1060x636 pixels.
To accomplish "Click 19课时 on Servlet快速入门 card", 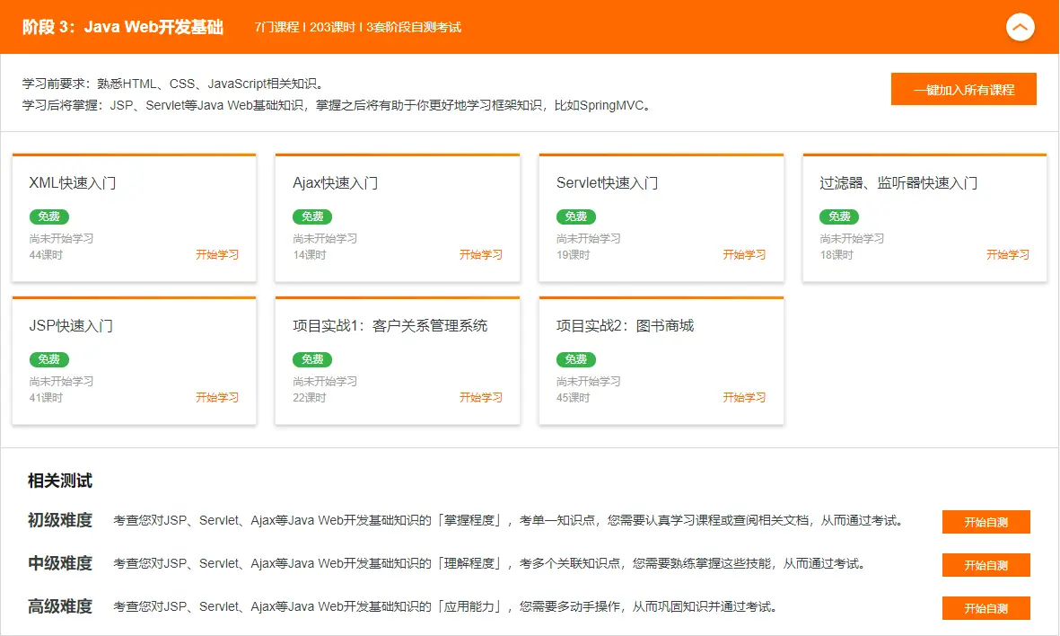I will [574, 255].
